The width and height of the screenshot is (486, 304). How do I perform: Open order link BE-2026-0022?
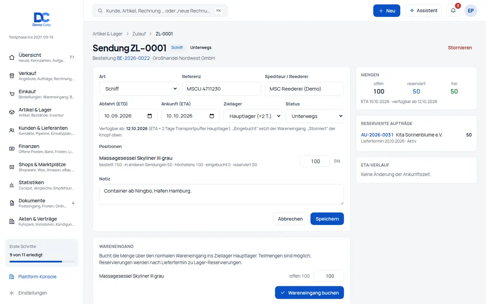pos(133,58)
